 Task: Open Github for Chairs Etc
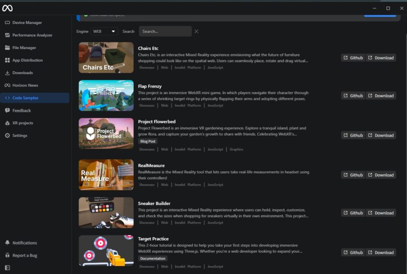pos(353,58)
